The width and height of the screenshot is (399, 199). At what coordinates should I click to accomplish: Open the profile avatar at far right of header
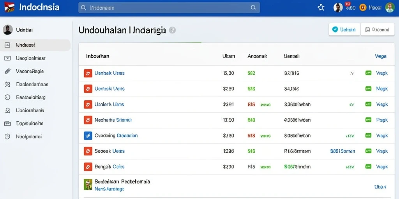390,8
